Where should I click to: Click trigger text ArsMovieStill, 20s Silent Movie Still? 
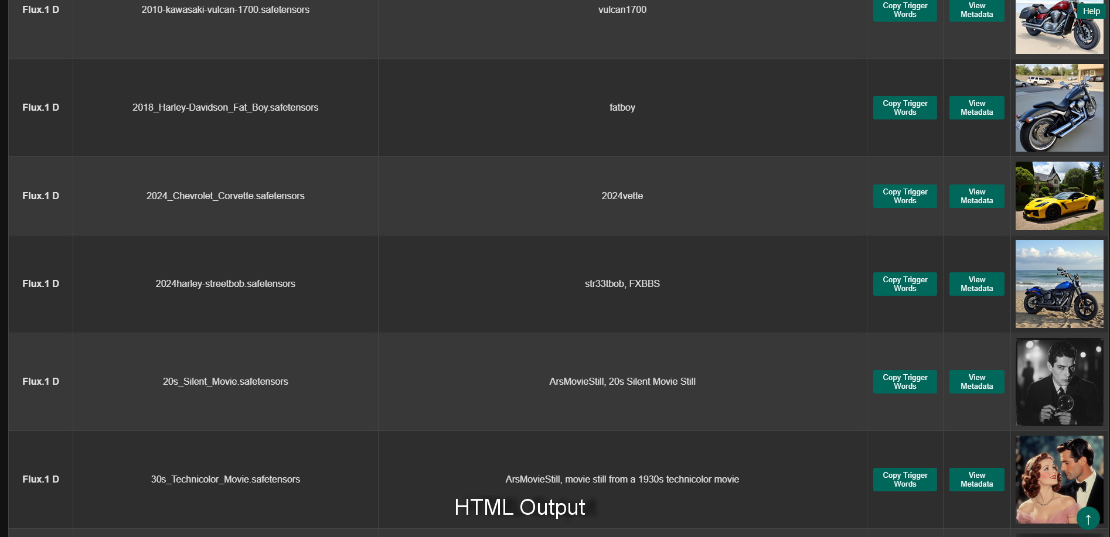[x=622, y=381]
